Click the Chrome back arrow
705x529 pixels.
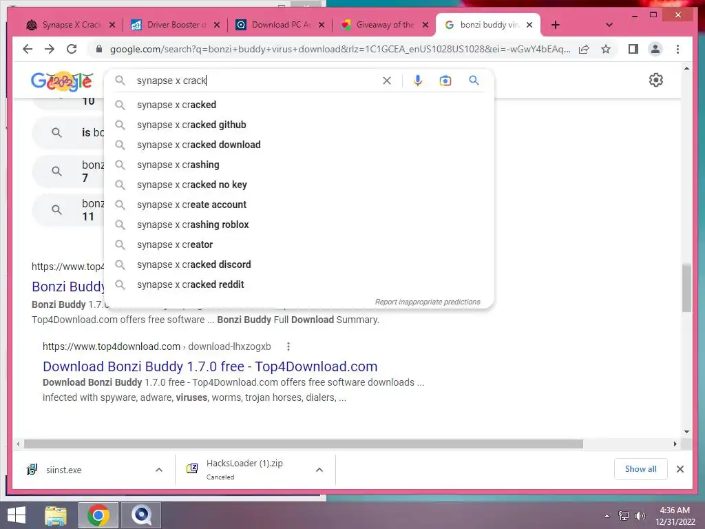pos(28,49)
